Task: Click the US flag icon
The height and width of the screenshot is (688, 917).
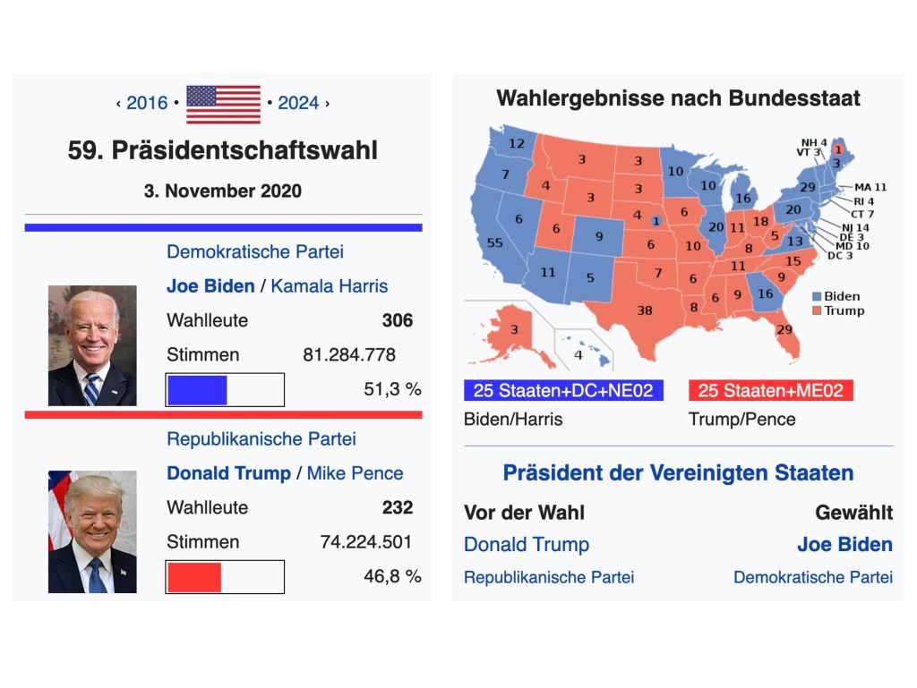Action: click(x=223, y=104)
